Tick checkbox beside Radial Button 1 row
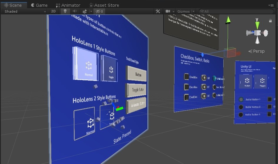 (270, 99)
